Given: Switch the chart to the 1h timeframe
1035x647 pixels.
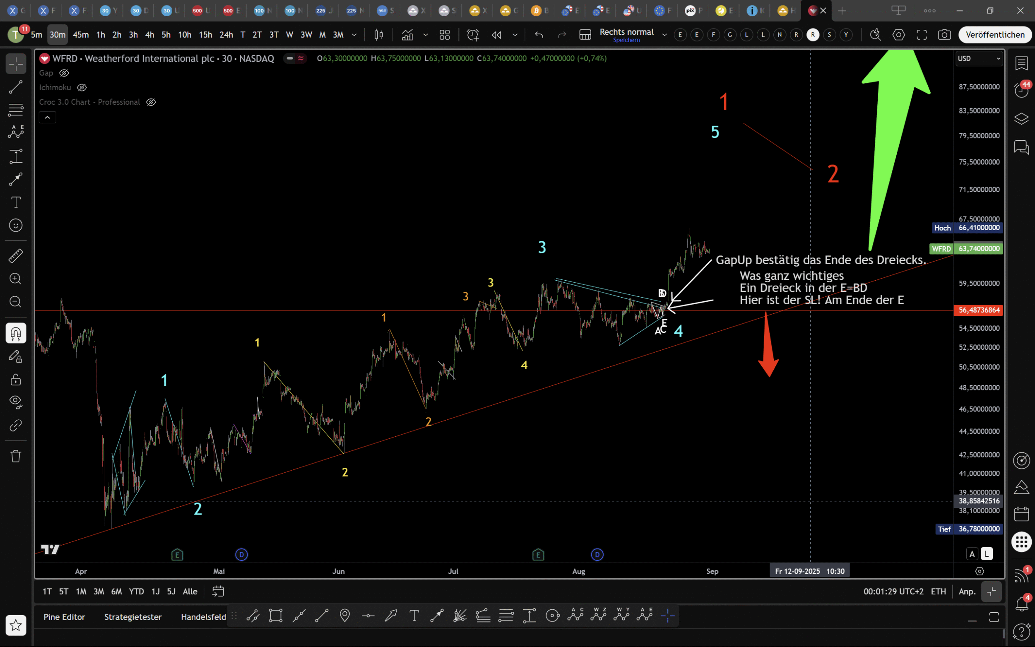Looking at the screenshot, I should (x=101, y=35).
